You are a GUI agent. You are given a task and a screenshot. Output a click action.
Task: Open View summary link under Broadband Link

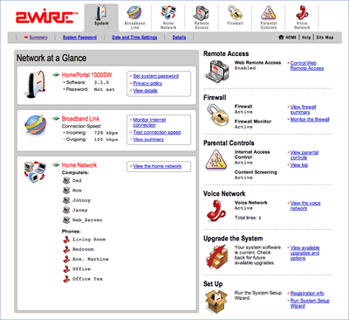(x=148, y=140)
